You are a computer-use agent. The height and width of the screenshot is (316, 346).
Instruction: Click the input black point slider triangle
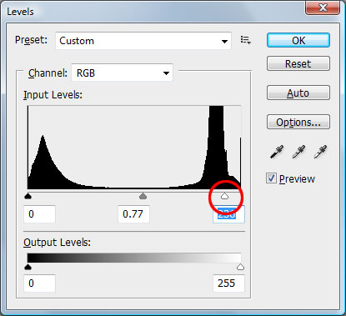(x=28, y=197)
